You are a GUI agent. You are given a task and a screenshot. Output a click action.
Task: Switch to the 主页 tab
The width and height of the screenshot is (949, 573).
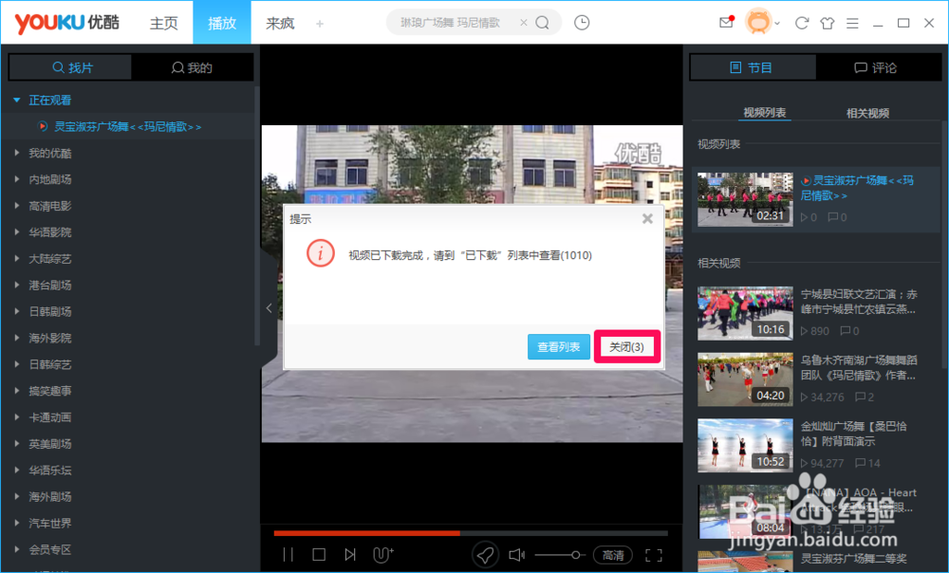click(x=163, y=23)
